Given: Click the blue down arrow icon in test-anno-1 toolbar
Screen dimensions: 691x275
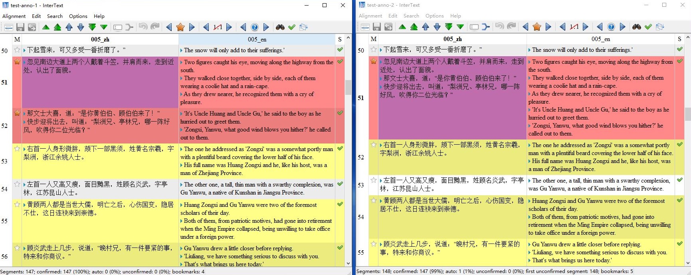Looking at the screenshot, I should [81, 27].
